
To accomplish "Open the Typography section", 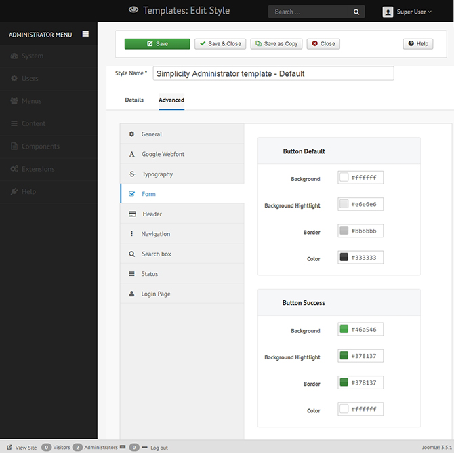I will pyautogui.click(x=182, y=174).
